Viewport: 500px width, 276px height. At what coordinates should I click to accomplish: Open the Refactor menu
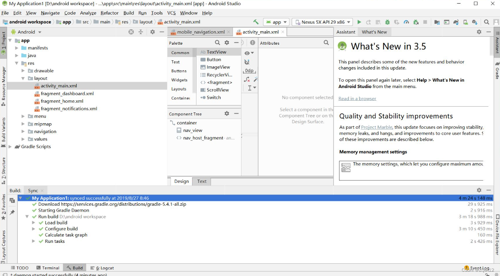pyautogui.click(x=109, y=13)
